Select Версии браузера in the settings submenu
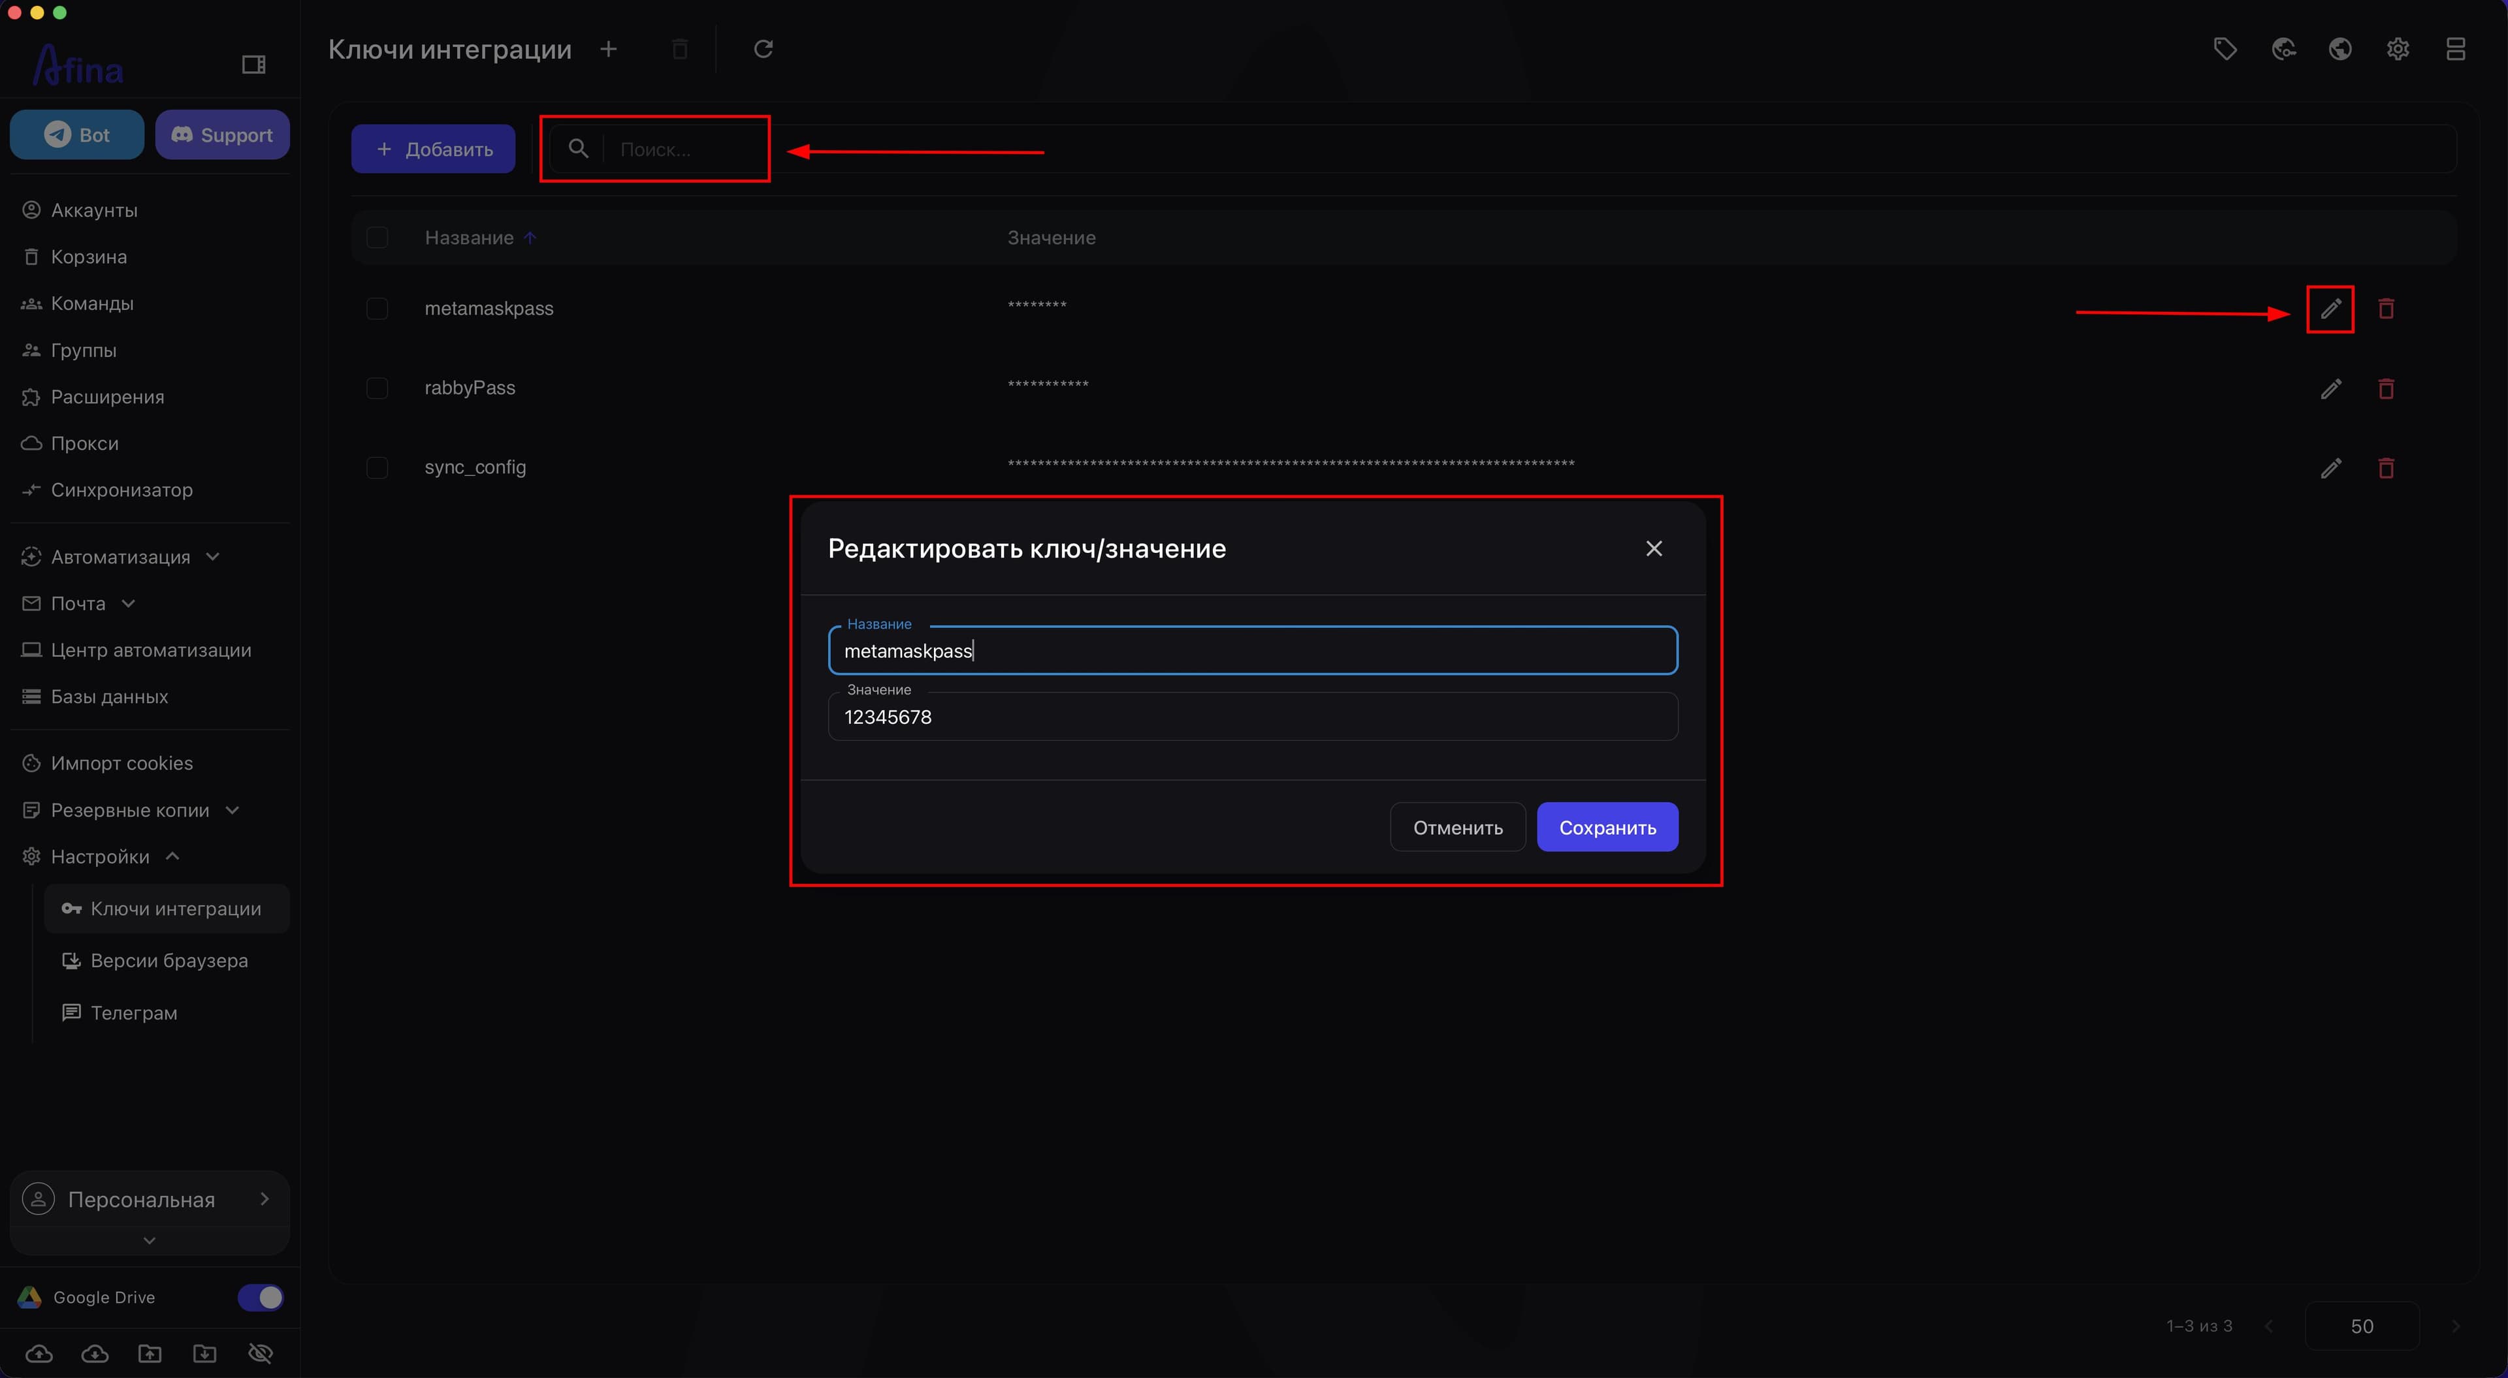The height and width of the screenshot is (1378, 2508). (x=167, y=960)
